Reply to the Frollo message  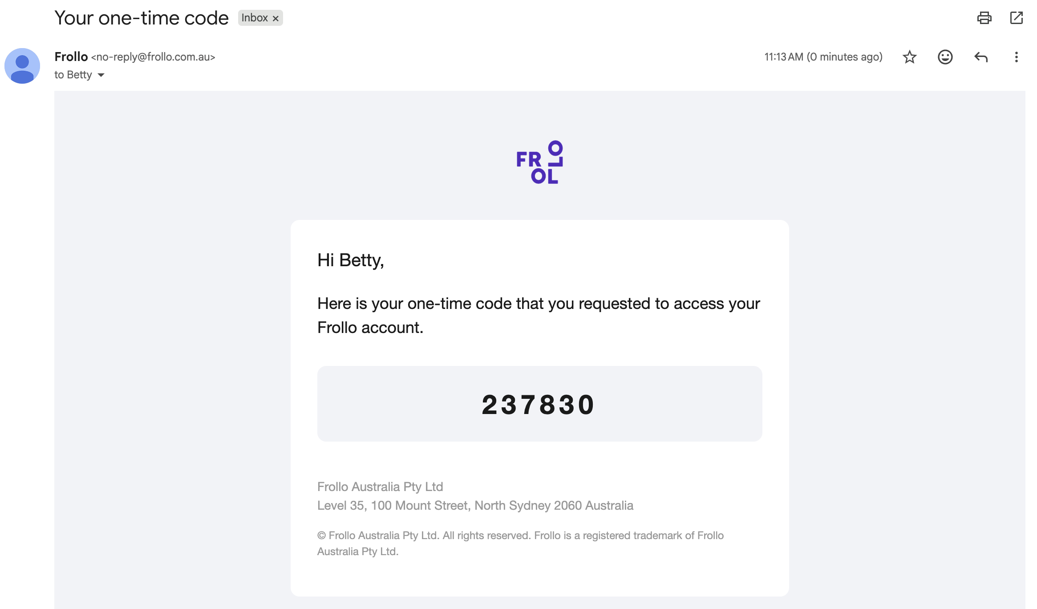980,57
